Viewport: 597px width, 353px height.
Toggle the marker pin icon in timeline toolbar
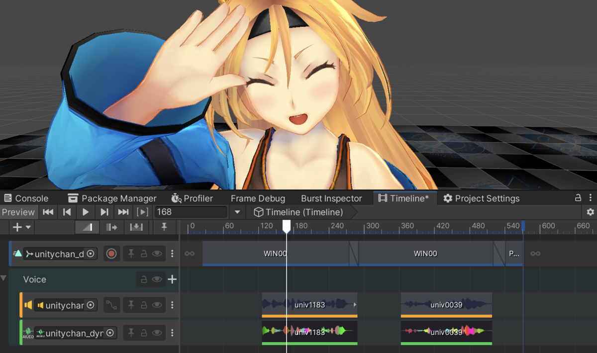pyautogui.click(x=164, y=227)
